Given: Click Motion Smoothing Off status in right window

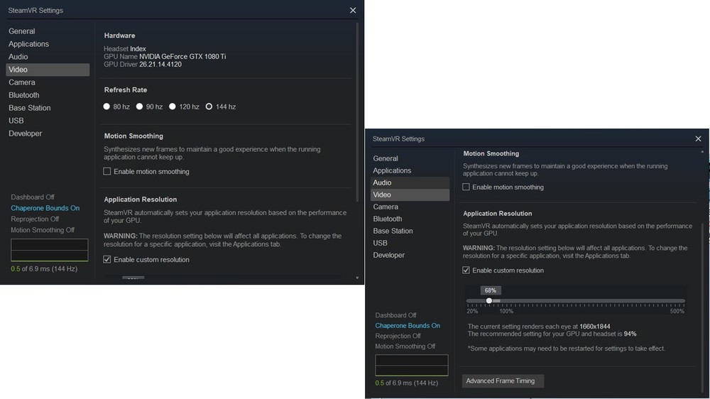Looking at the screenshot, I should (405, 346).
